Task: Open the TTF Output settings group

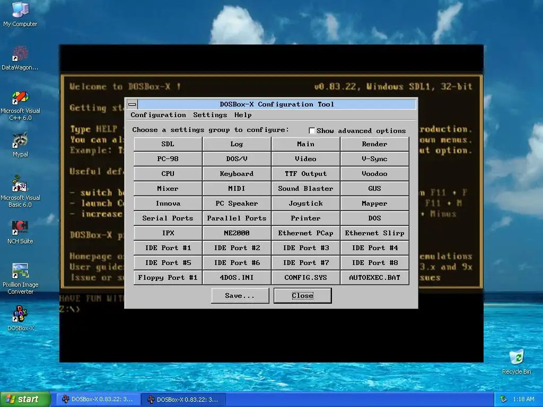Action: [305, 174]
